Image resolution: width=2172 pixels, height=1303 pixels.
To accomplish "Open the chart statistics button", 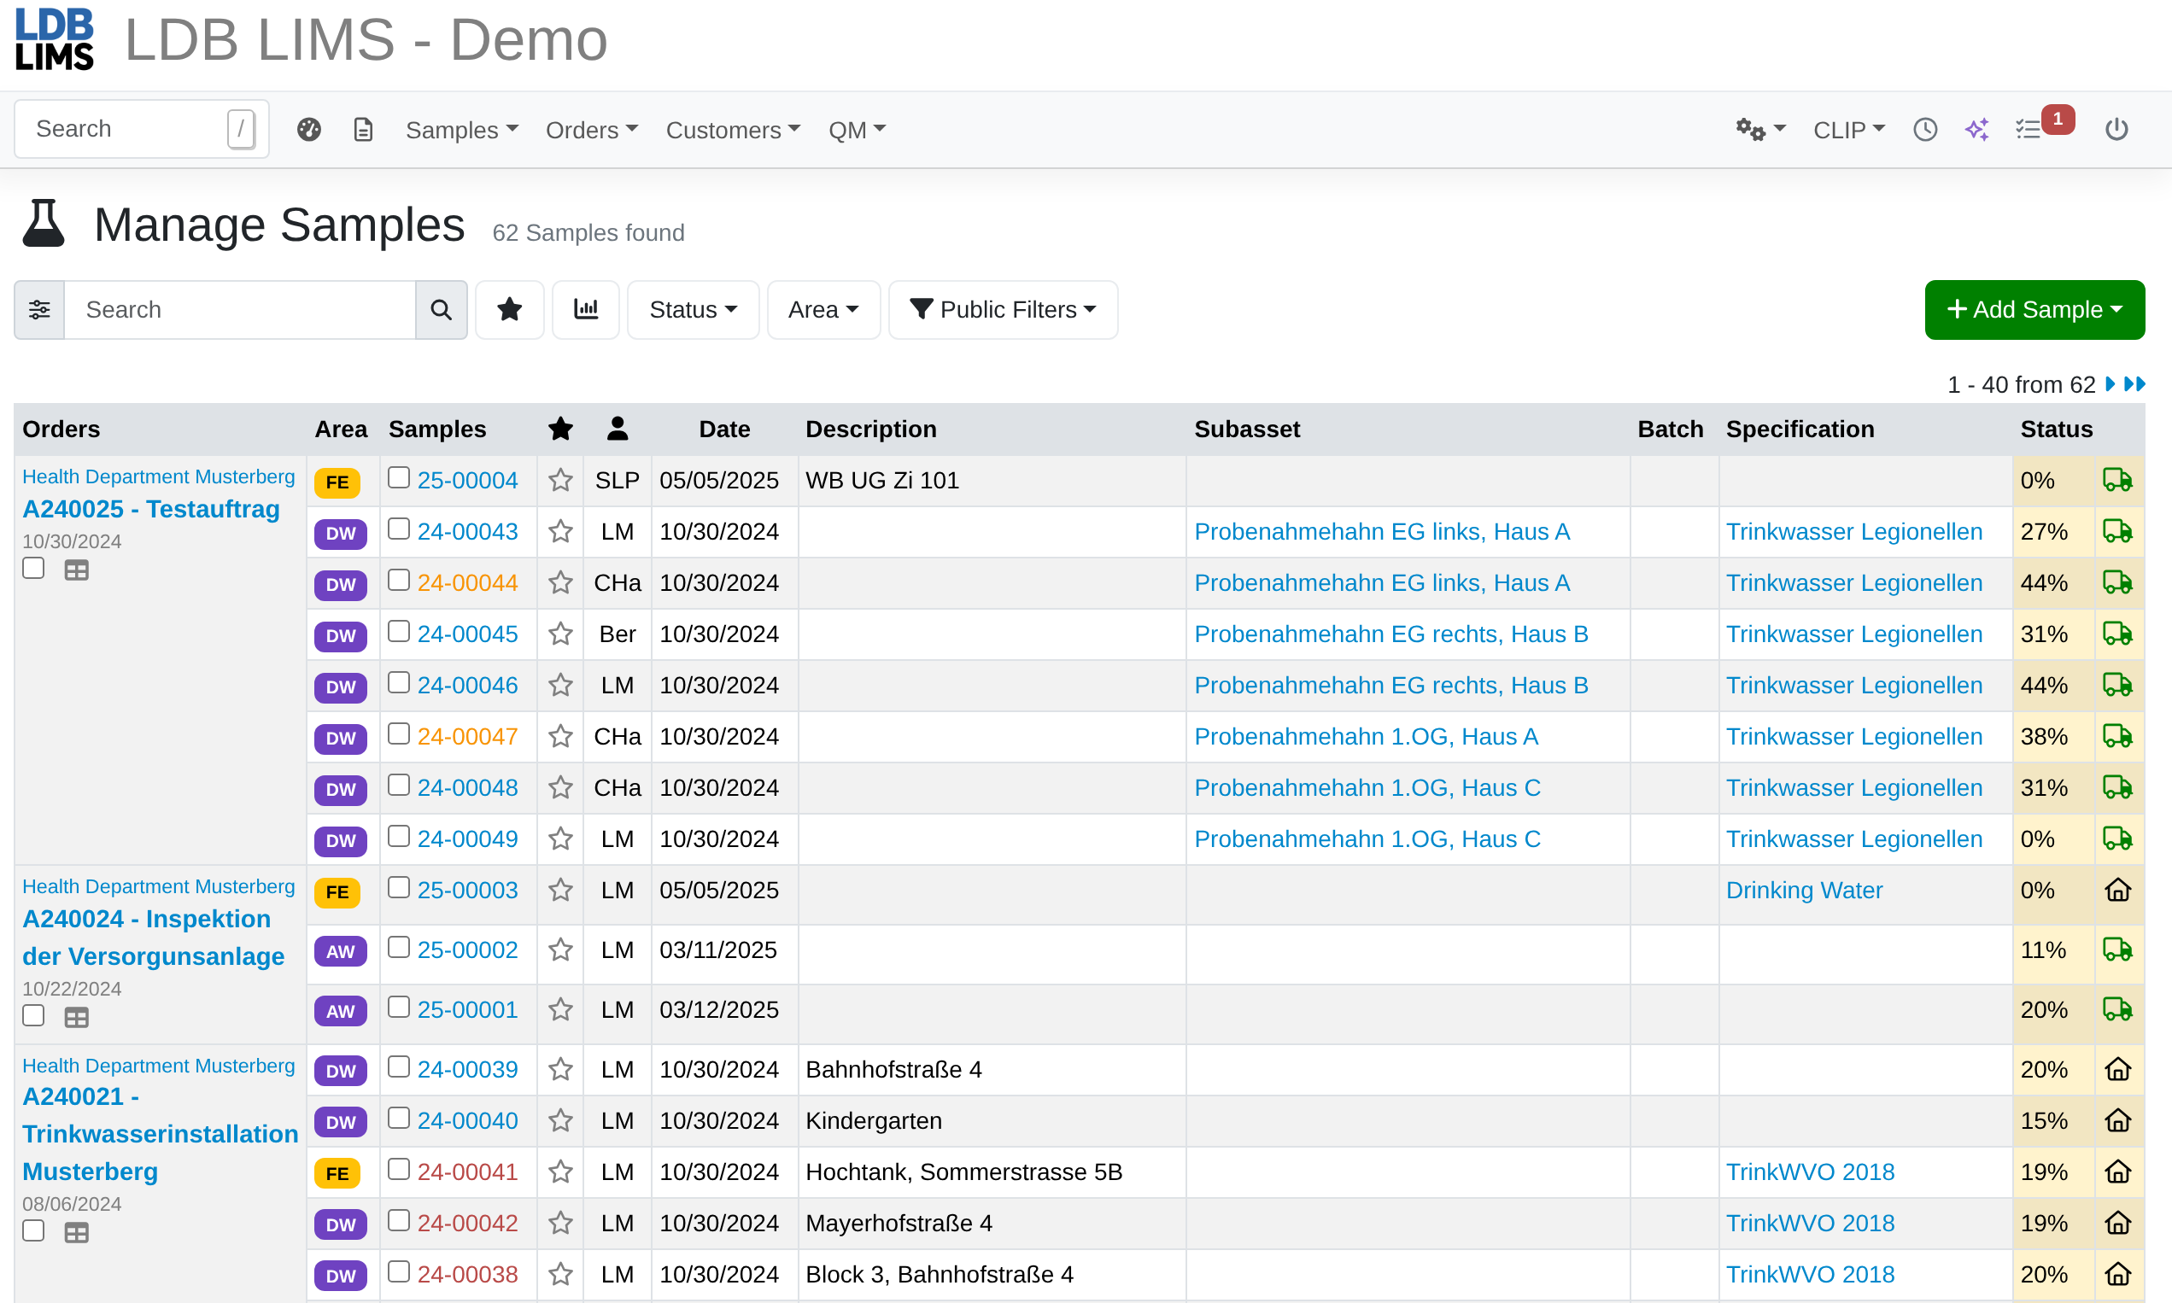I will [x=586, y=309].
